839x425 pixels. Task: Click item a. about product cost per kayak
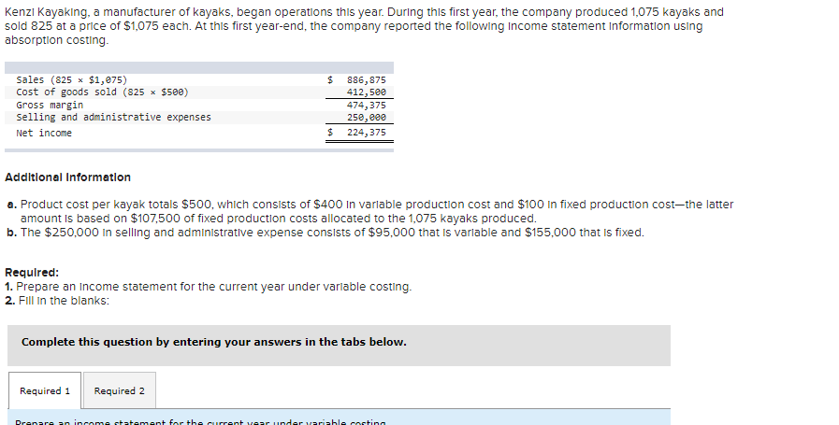369,211
